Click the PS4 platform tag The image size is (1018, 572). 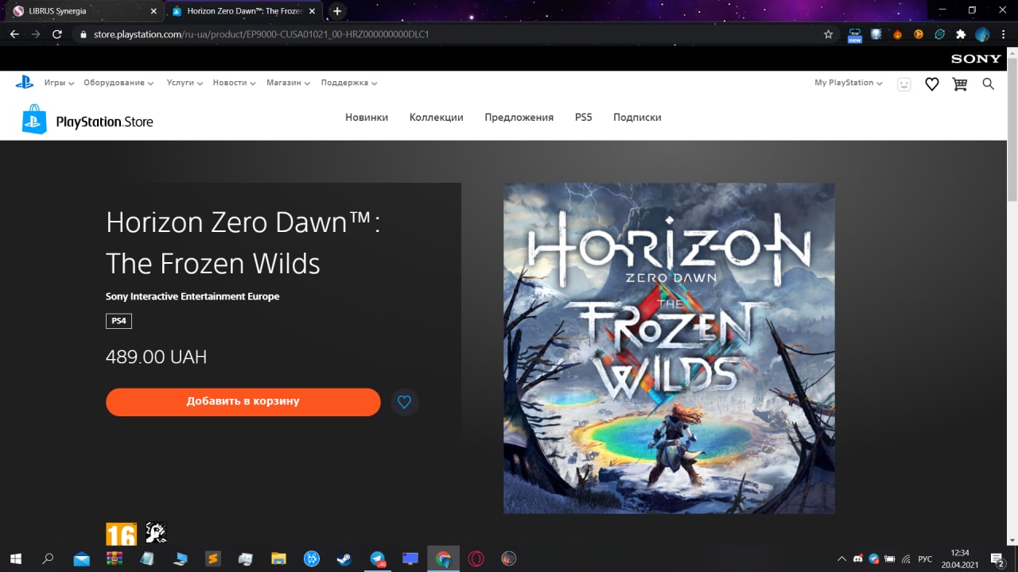(x=119, y=321)
